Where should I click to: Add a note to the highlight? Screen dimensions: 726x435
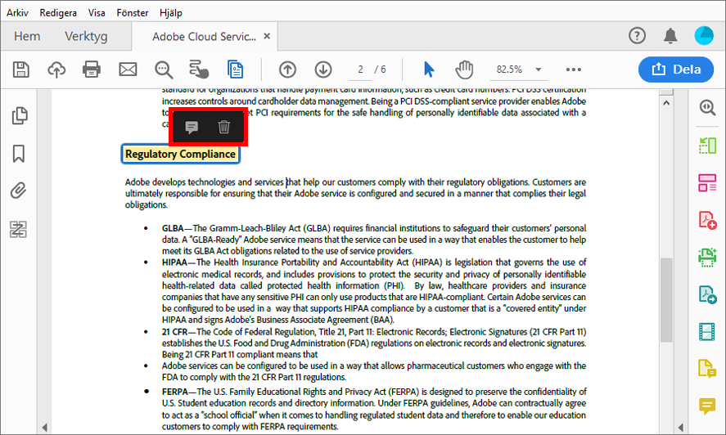click(192, 127)
